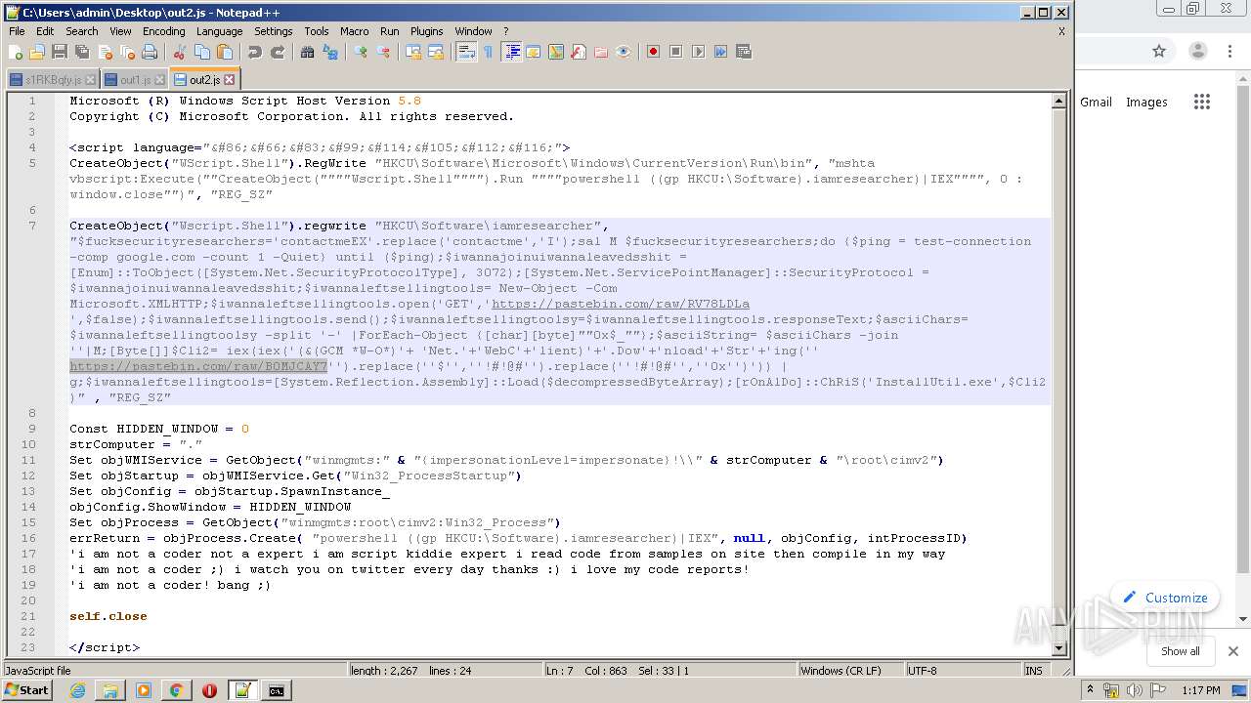
Task: Open the Macro menu
Action: click(x=354, y=31)
